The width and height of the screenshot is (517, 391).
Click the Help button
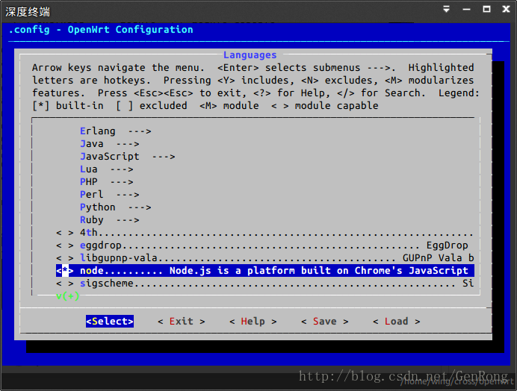coord(253,321)
